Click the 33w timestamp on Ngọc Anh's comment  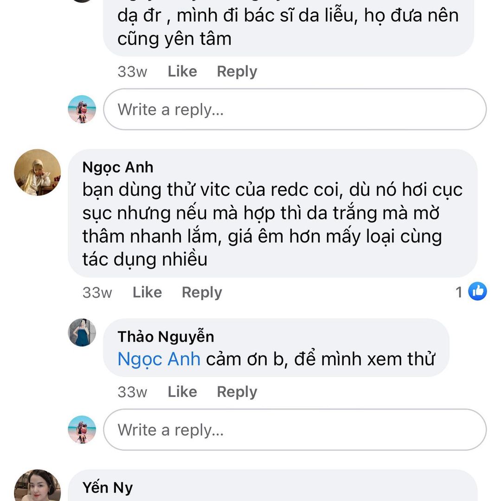(x=97, y=293)
